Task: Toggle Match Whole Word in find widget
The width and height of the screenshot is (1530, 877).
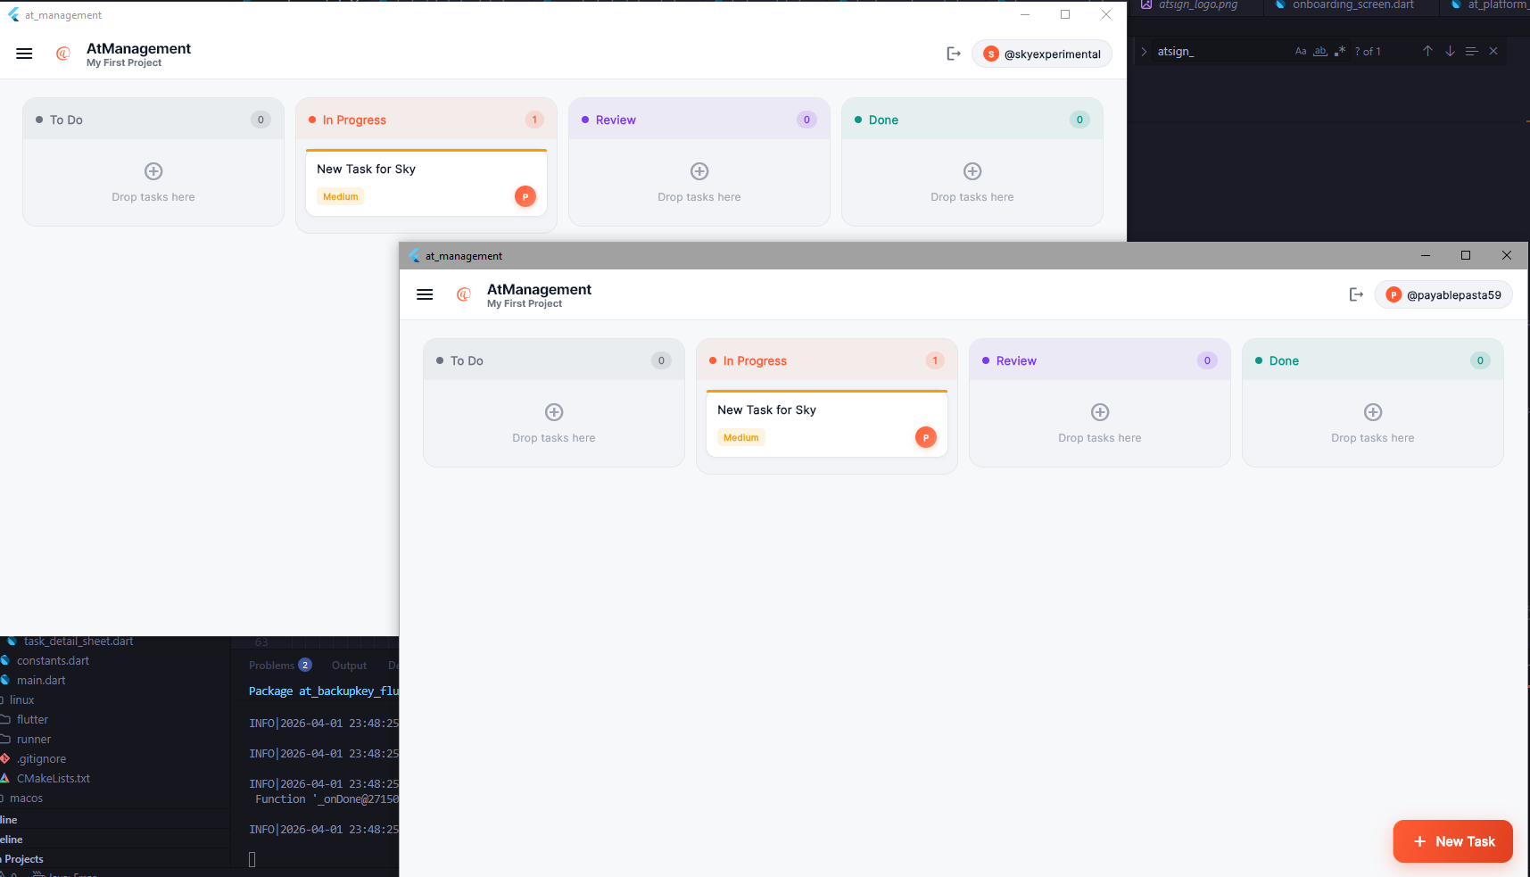Action: click(x=1319, y=51)
